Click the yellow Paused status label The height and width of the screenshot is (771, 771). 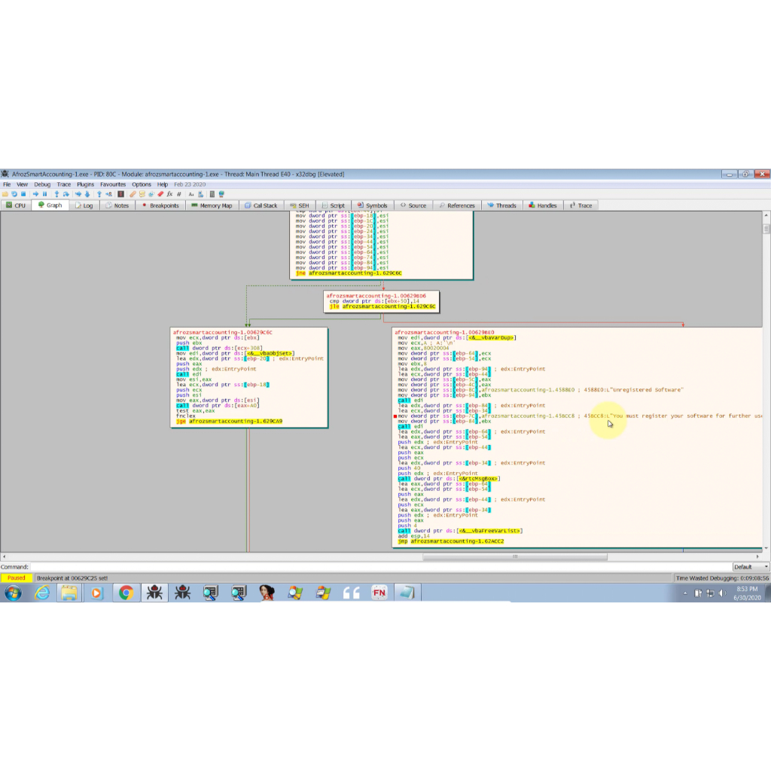17,578
